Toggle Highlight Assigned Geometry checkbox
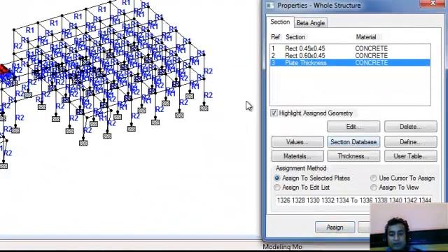This screenshot has width=448, height=252. click(x=274, y=113)
